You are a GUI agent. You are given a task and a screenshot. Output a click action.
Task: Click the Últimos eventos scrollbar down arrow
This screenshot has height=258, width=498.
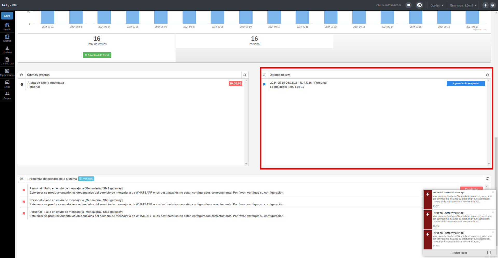click(x=246, y=164)
